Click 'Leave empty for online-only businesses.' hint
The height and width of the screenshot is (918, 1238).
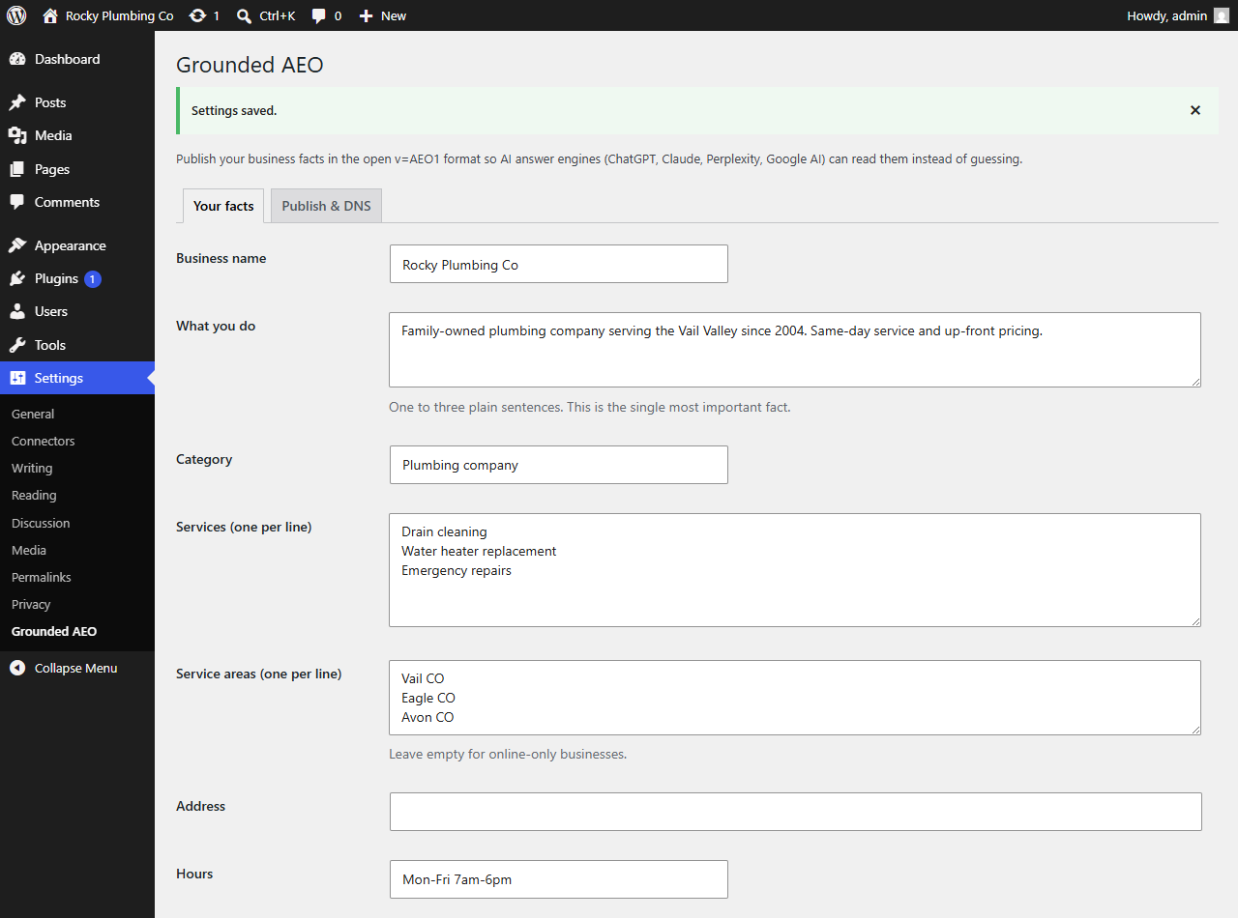coord(508,754)
